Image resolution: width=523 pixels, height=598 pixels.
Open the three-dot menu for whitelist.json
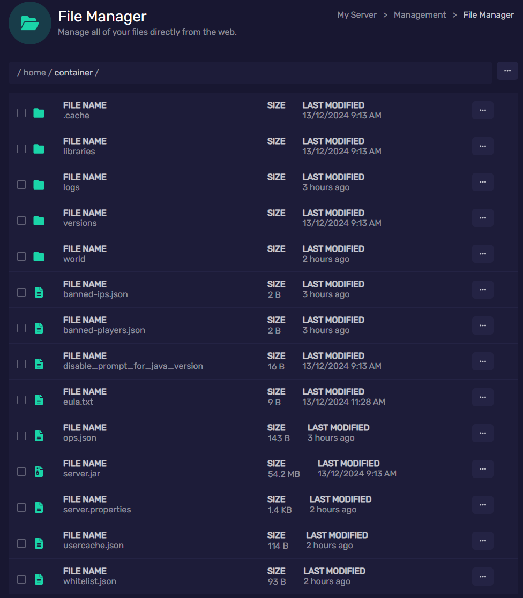click(x=482, y=576)
